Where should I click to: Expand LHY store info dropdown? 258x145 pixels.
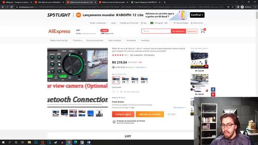[x=79, y=30]
